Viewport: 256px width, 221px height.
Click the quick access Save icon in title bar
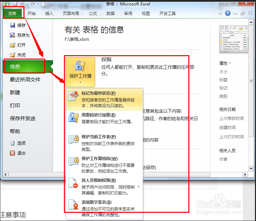point(15,4)
